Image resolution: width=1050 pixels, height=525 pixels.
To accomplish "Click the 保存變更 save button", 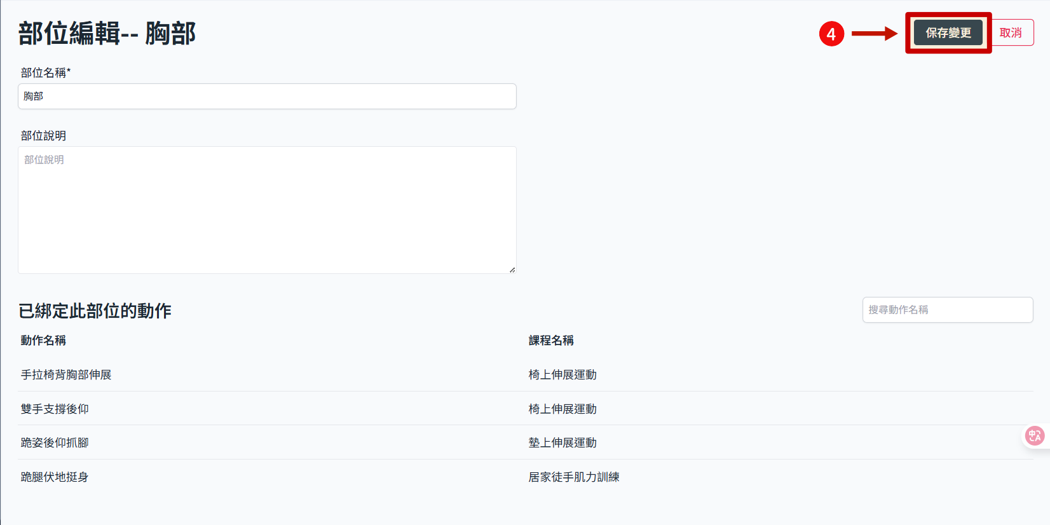I will (948, 32).
